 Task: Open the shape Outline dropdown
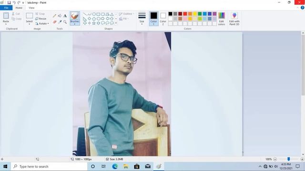point(126,14)
